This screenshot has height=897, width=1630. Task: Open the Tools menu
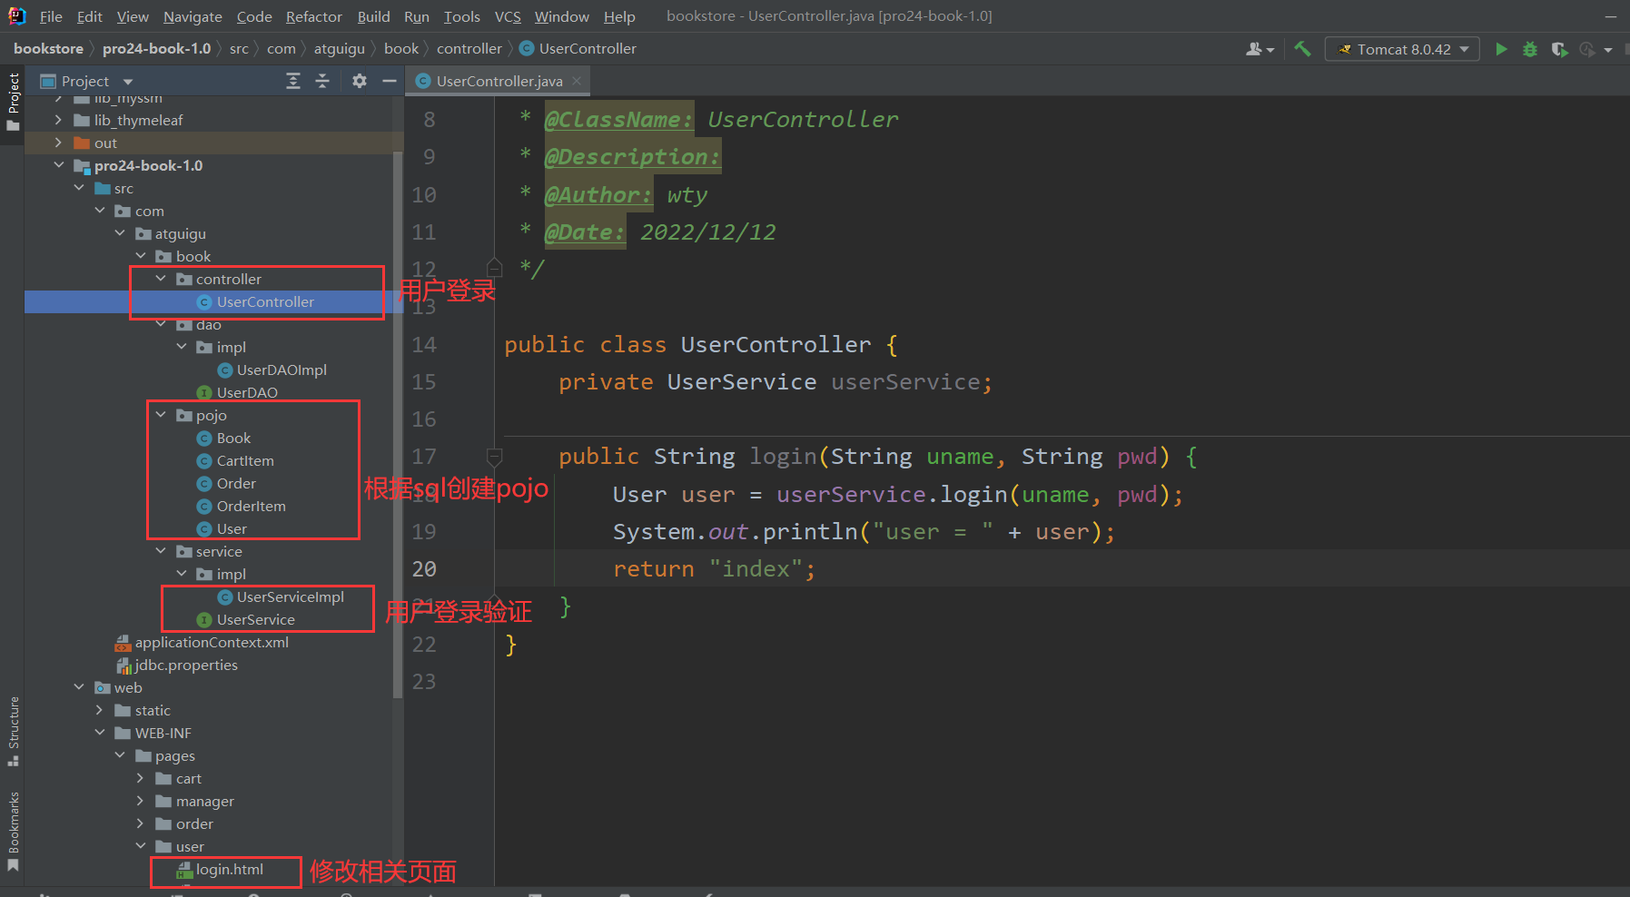point(462,16)
